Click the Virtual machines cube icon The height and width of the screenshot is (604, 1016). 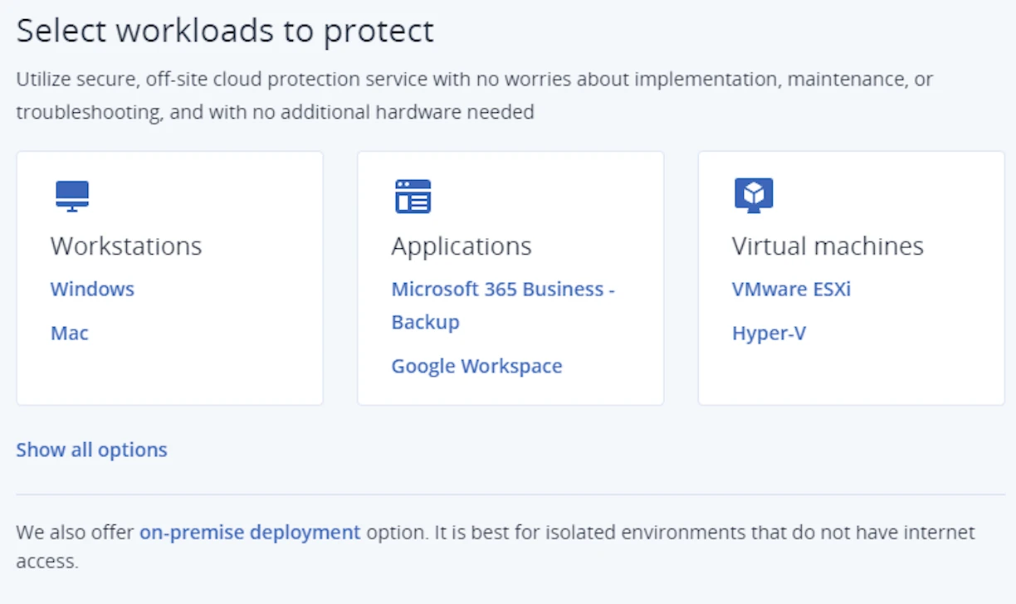click(754, 196)
